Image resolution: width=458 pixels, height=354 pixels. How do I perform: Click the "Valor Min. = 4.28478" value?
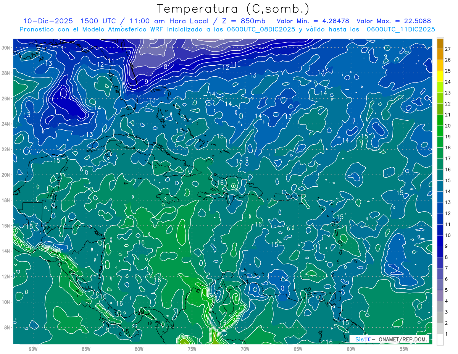313,21
